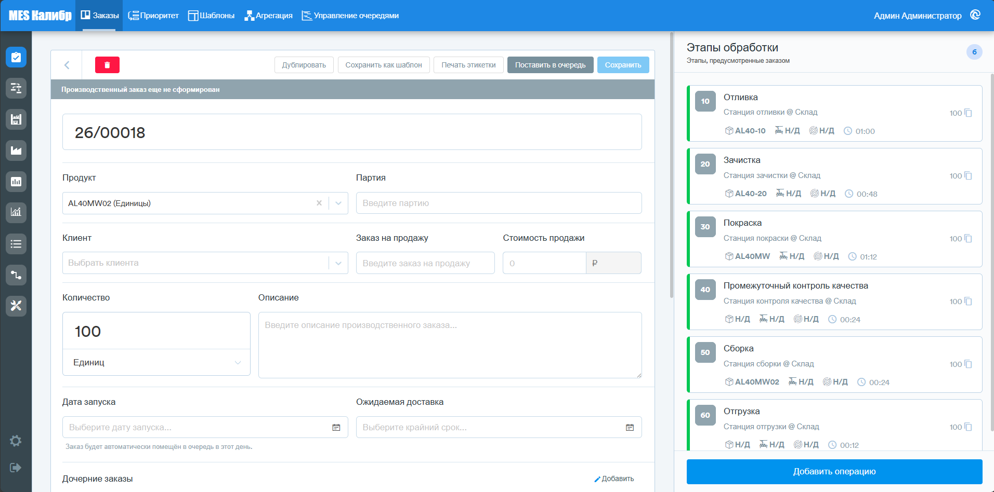Open the tools wrench sidebar icon

point(16,306)
